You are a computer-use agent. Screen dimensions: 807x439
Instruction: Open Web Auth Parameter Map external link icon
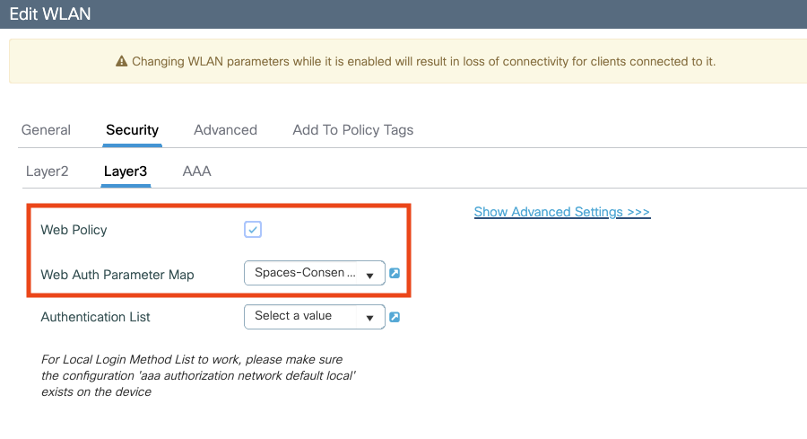[395, 273]
